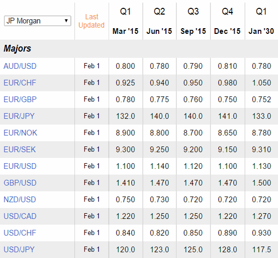The image size is (278, 258).
Task: Select EUR/USD Jun '15 value 1.140
Action: point(159,166)
